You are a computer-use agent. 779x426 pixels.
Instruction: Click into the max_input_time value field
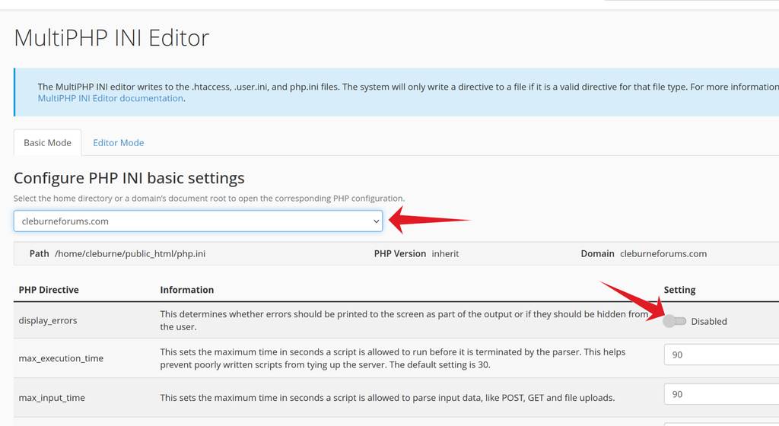pyautogui.click(x=720, y=395)
